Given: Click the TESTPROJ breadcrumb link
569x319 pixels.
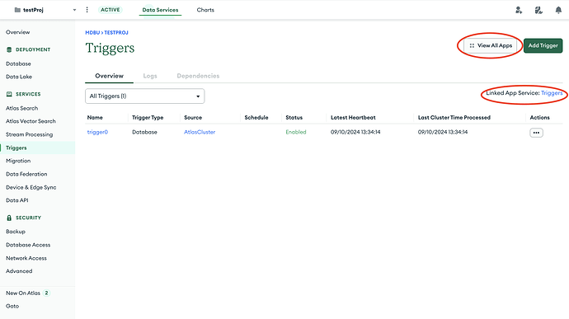Looking at the screenshot, I should [x=116, y=33].
